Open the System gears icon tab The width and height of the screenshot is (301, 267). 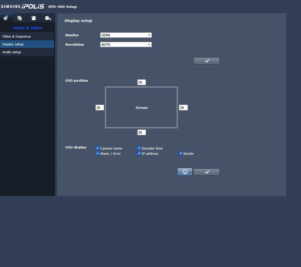pyautogui.click(x=48, y=18)
